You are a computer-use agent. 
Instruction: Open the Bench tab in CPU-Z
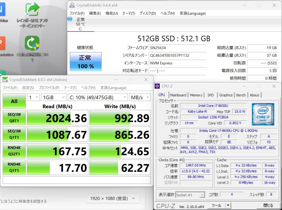[241, 95]
